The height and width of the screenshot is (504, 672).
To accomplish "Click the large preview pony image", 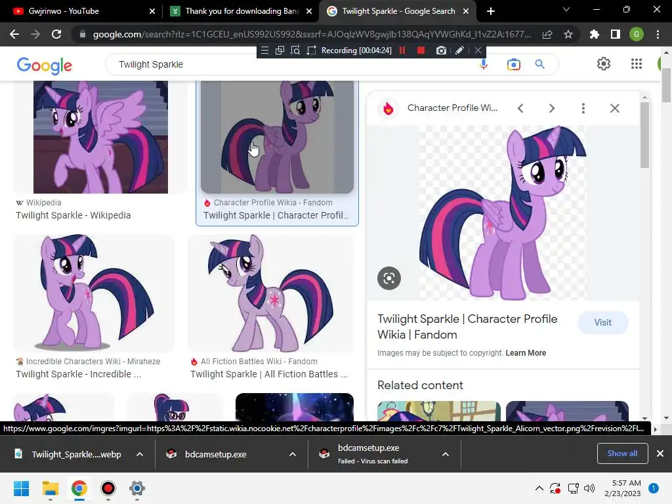I will click(503, 213).
